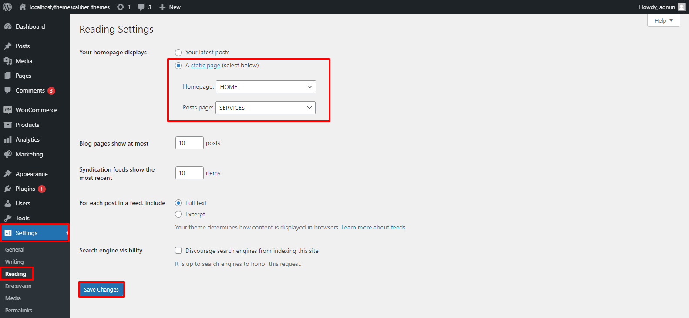This screenshot has width=689, height=318.
Task: Select A static page radio button
Action: 178,66
